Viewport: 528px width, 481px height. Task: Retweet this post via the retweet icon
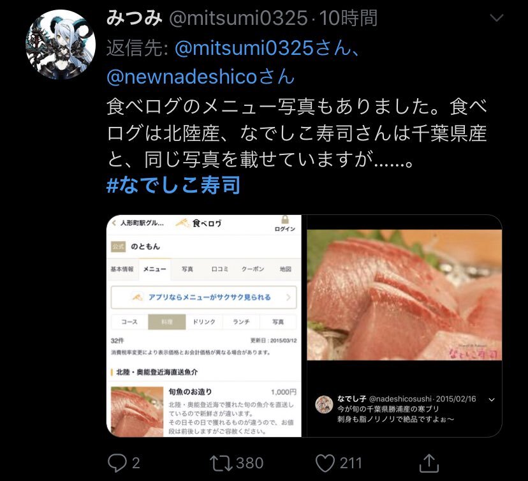[x=221, y=463]
